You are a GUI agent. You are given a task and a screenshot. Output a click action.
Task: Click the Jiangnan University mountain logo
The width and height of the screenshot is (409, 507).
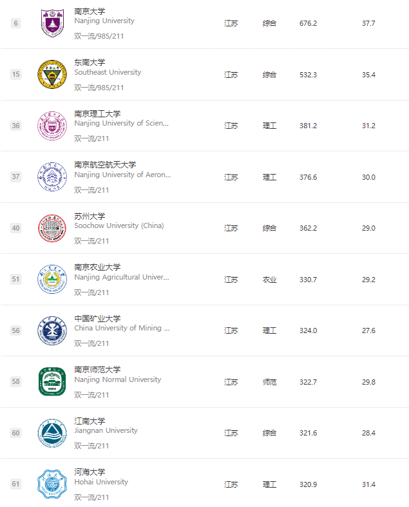(x=52, y=433)
